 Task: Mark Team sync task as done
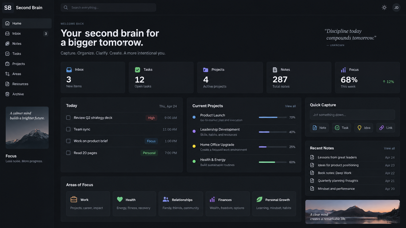[x=68, y=129]
